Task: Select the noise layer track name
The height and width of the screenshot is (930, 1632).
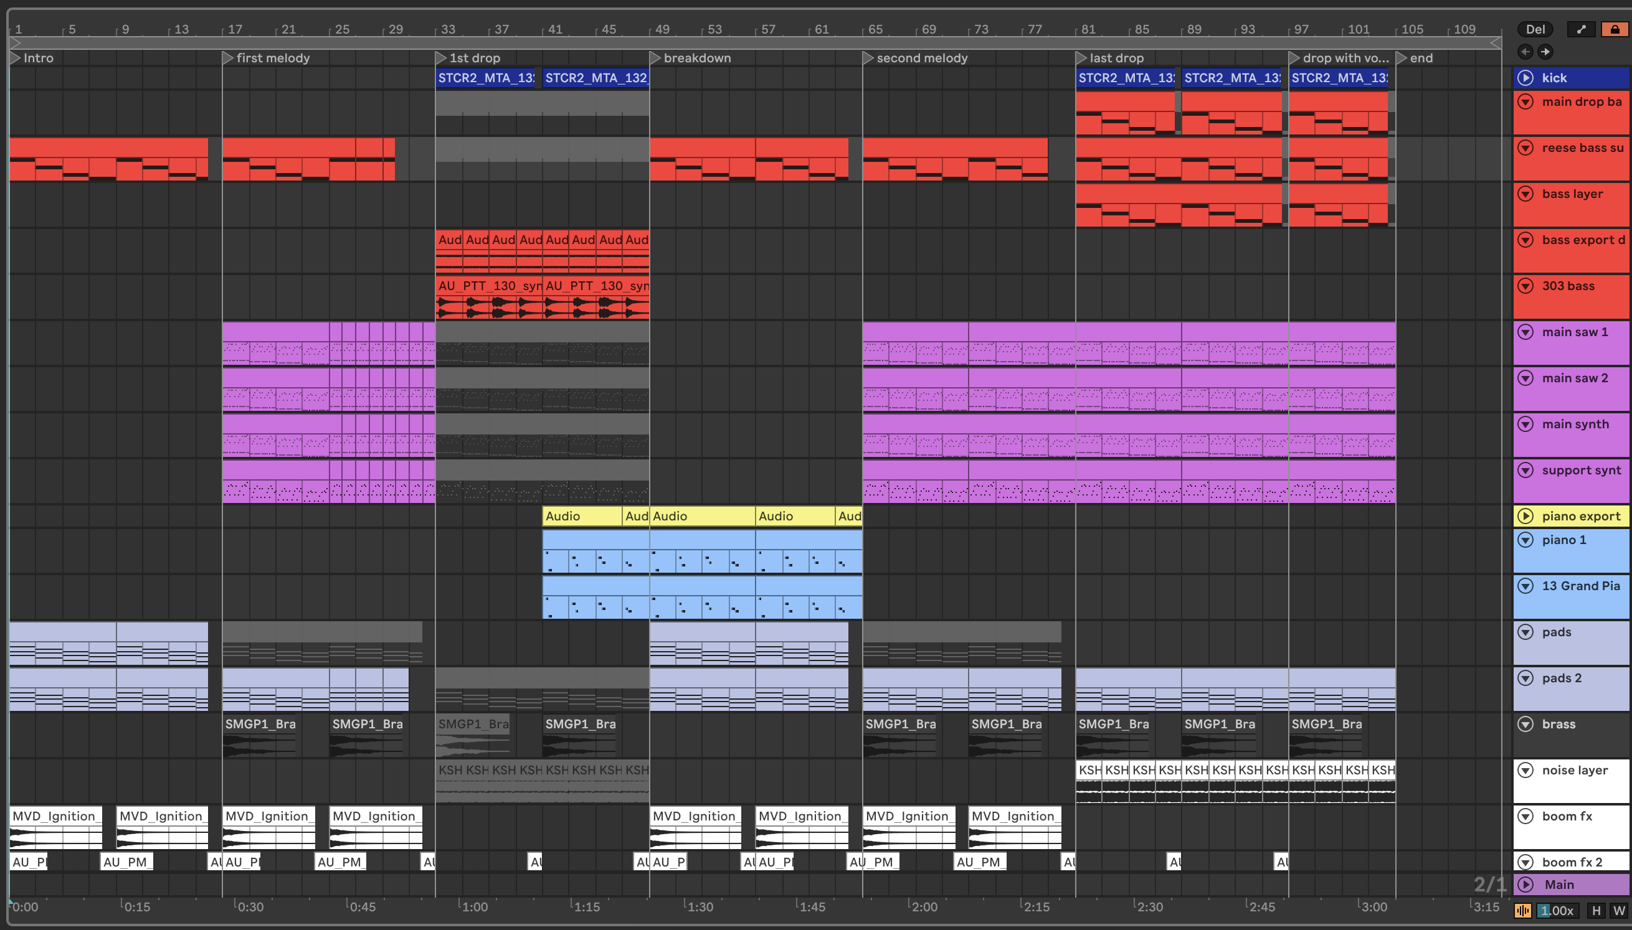Action: pyautogui.click(x=1575, y=769)
